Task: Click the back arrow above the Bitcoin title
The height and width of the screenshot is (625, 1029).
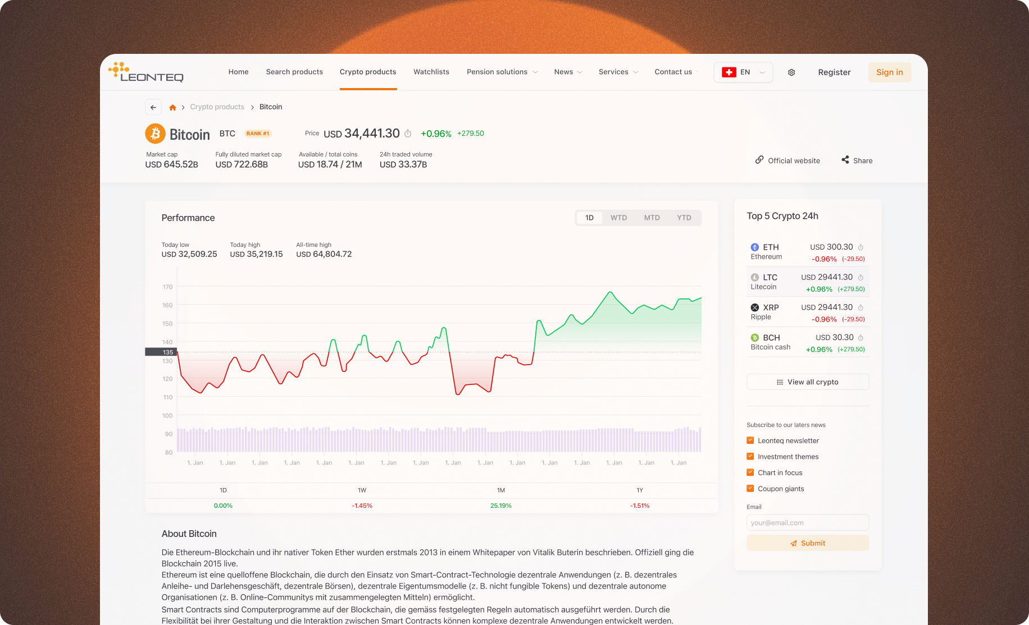Action: 153,107
